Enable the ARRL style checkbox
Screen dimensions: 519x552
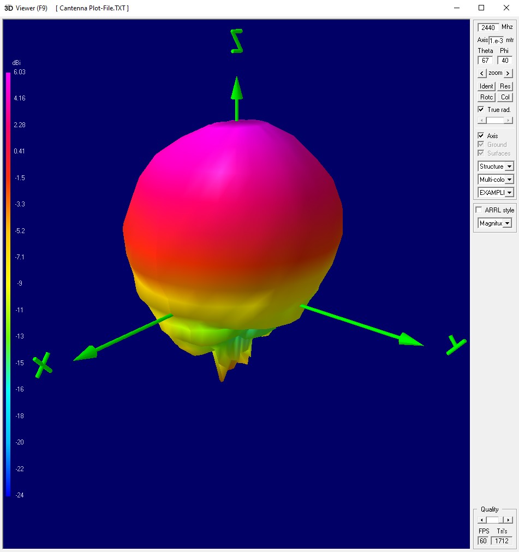(x=479, y=210)
